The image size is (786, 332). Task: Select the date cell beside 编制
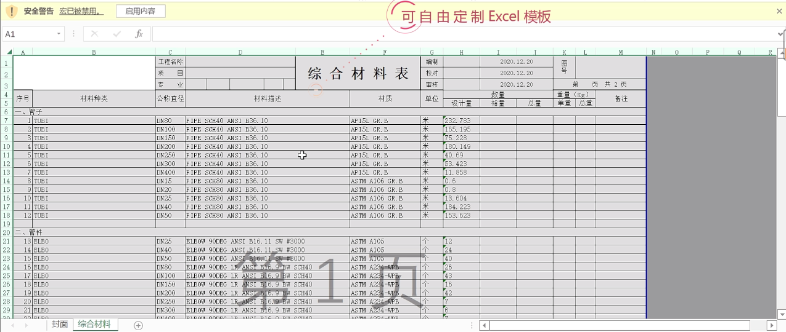click(516, 61)
